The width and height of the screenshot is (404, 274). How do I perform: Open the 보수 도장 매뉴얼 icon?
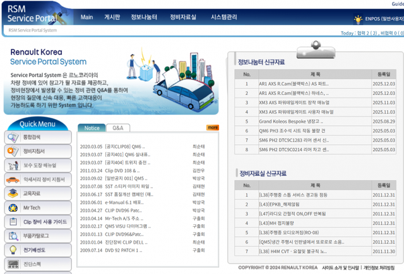(13, 165)
